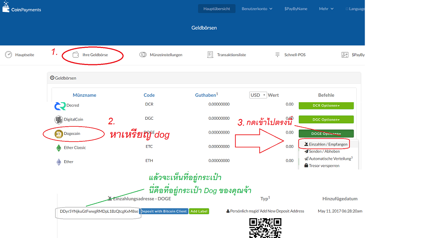The image size is (423, 238).
Task: Click the Ether diamond logo
Action: click(58, 162)
